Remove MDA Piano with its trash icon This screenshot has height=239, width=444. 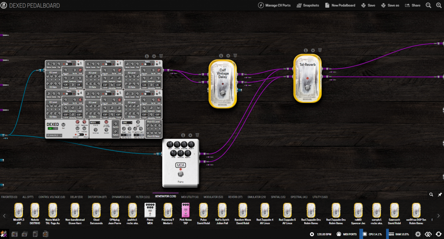(x=197, y=135)
